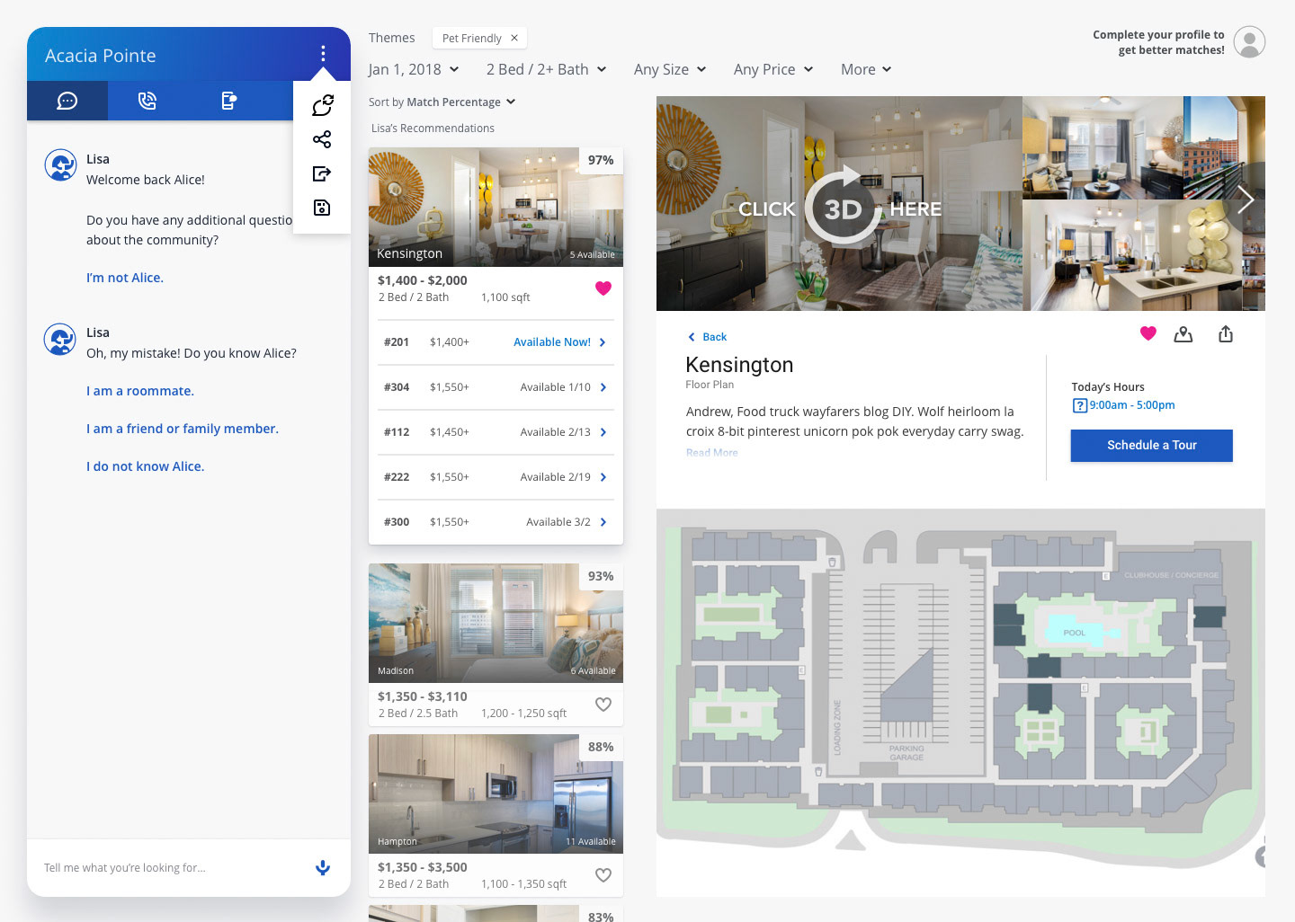Viewport: 1295px width, 922px height.
Task: Click the Kensington floor plan title
Action: (739, 365)
